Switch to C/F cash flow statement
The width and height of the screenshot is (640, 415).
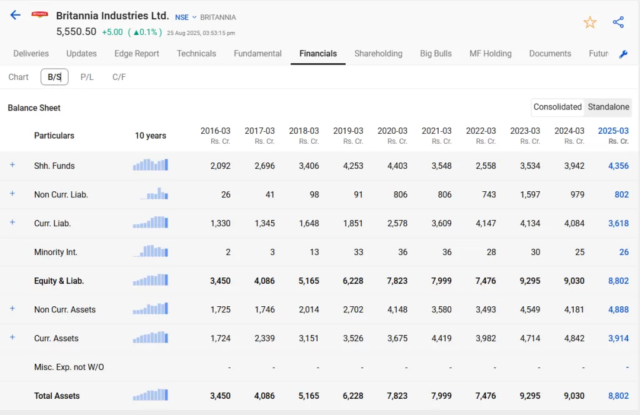[x=119, y=77]
